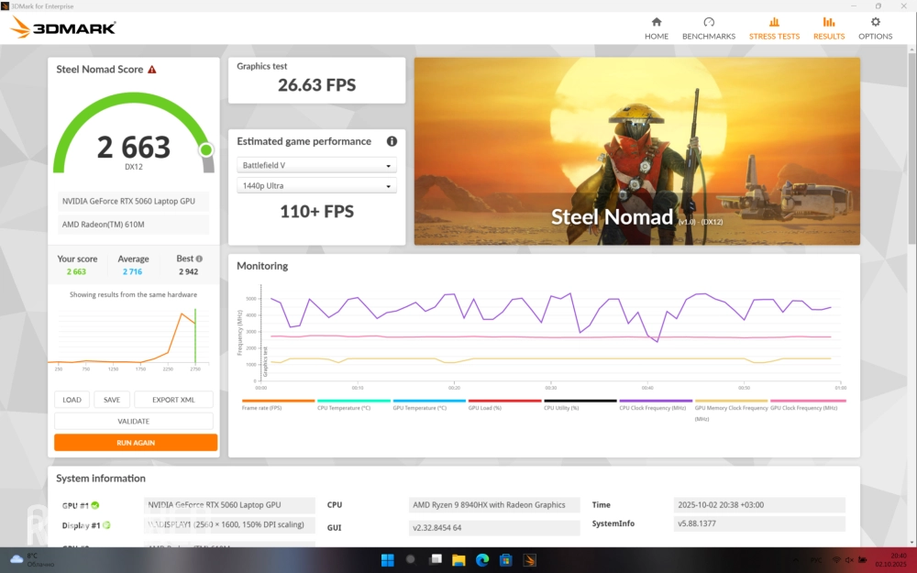Click the Steel Nomad banner image
The image size is (917, 573).
pyautogui.click(x=636, y=151)
